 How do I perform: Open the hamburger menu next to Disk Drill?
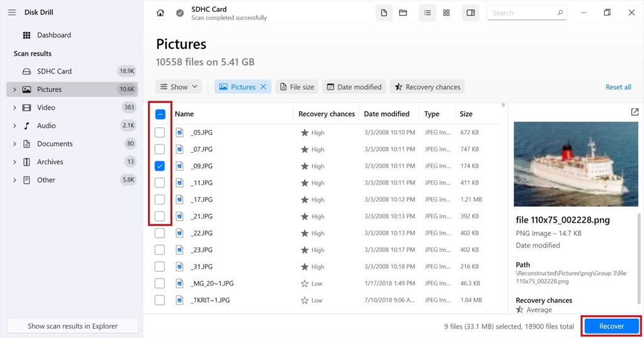[x=12, y=13]
